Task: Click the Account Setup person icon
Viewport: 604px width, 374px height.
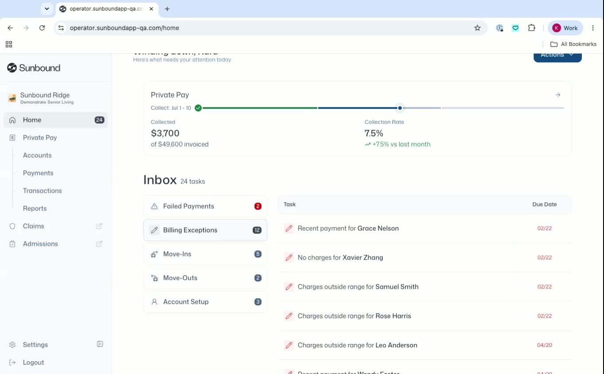Action: 154,302
